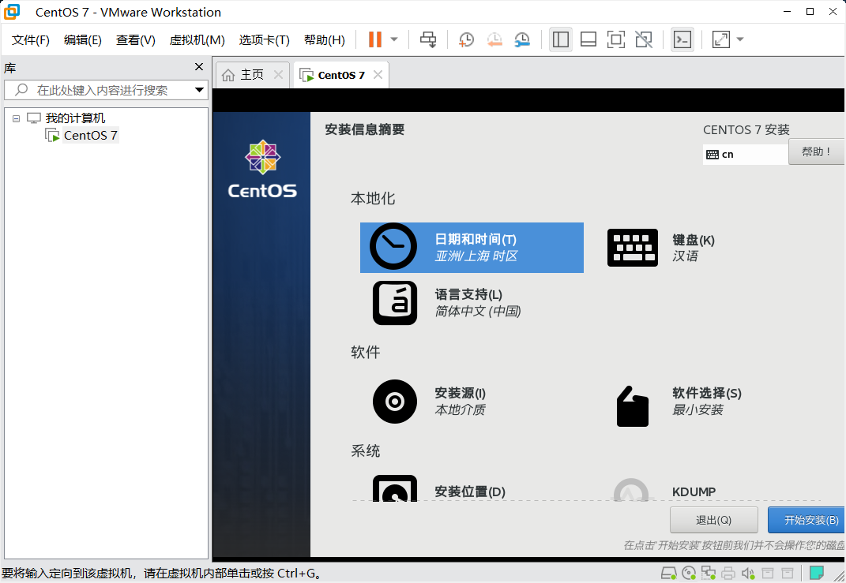This screenshot has height=583, width=846.
Task: Open the library search dropdown arrow
Action: pos(199,90)
